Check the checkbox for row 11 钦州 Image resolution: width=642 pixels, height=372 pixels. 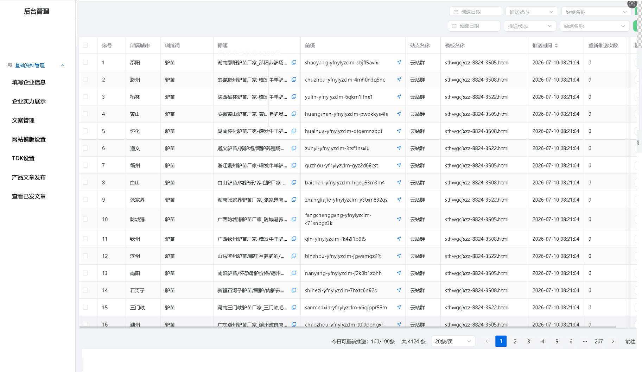pyautogui.click(x=85, y=239)
